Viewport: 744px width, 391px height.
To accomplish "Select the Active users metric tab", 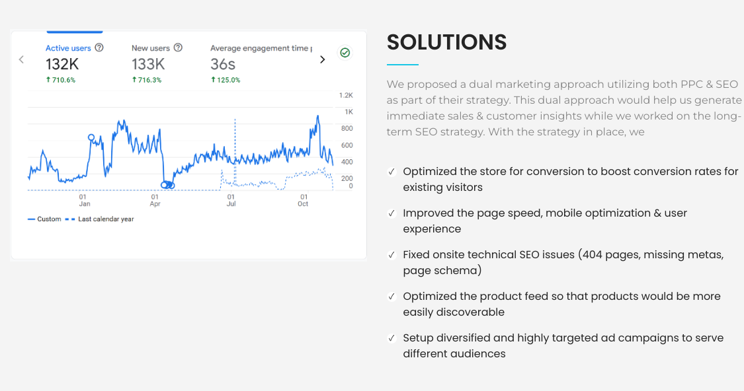I will (x=68, y=48).
